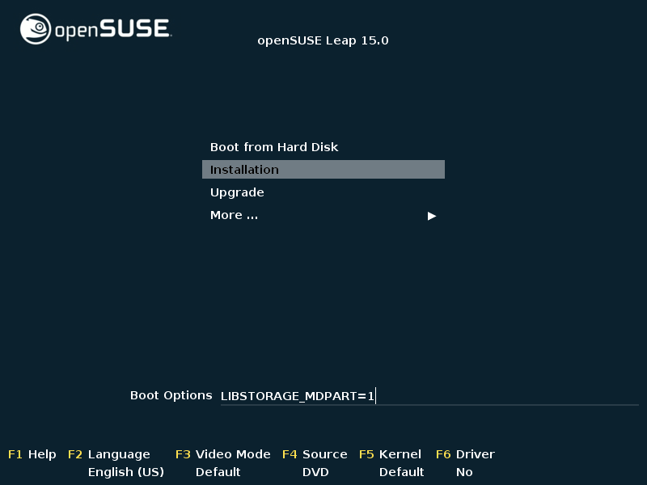Open the More ... submenu entry

coord(235,215)
